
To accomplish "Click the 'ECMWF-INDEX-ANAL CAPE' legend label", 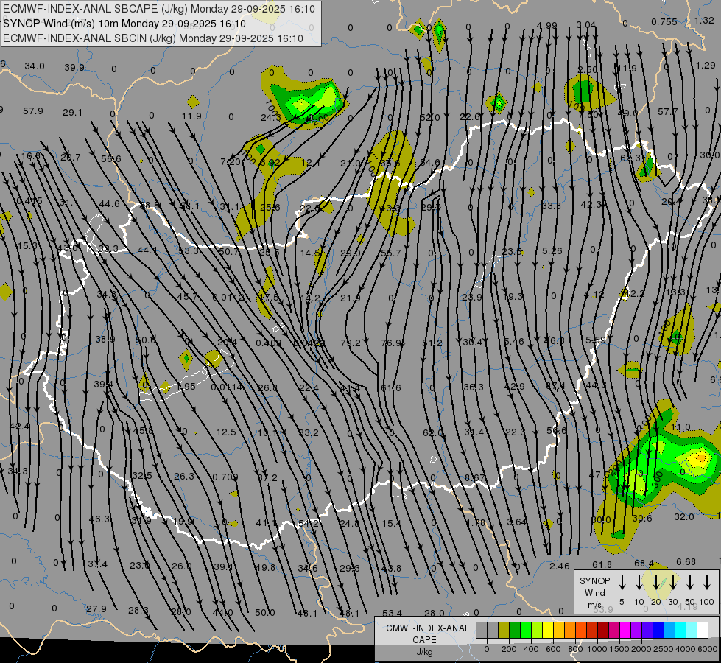I will coord(424,634).
